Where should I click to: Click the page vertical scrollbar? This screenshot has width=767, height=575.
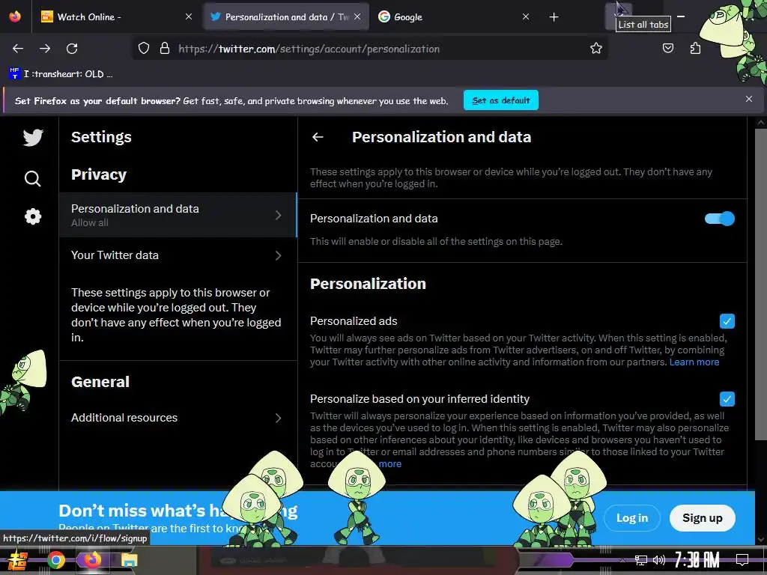760,284
